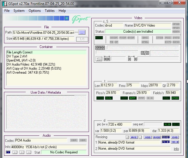Choose VCD resizing target
The width and height of the screenshot is (188, 158).
tap(148, 137)
